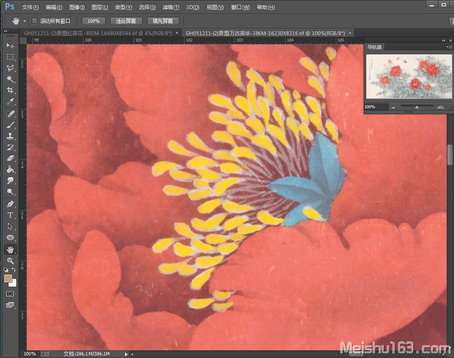
Task: Open the status bar info arrow menu
Action: point(126,354)
